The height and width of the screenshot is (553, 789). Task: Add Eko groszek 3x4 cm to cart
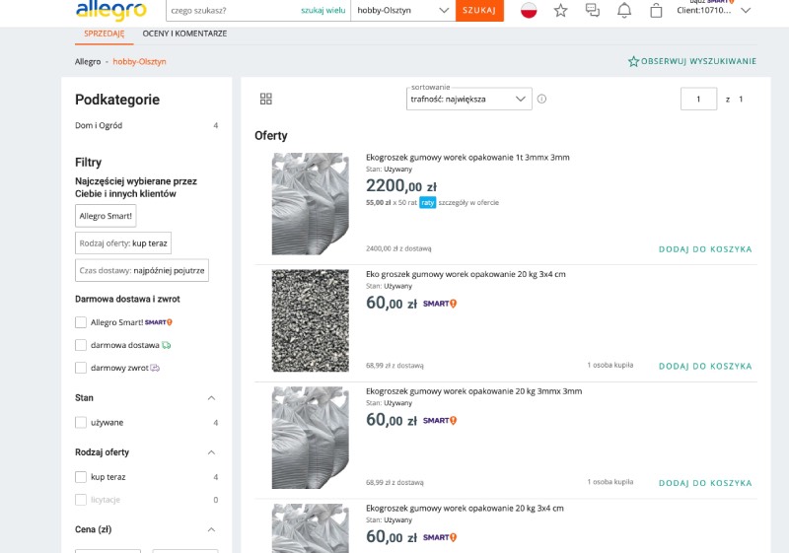705,367
